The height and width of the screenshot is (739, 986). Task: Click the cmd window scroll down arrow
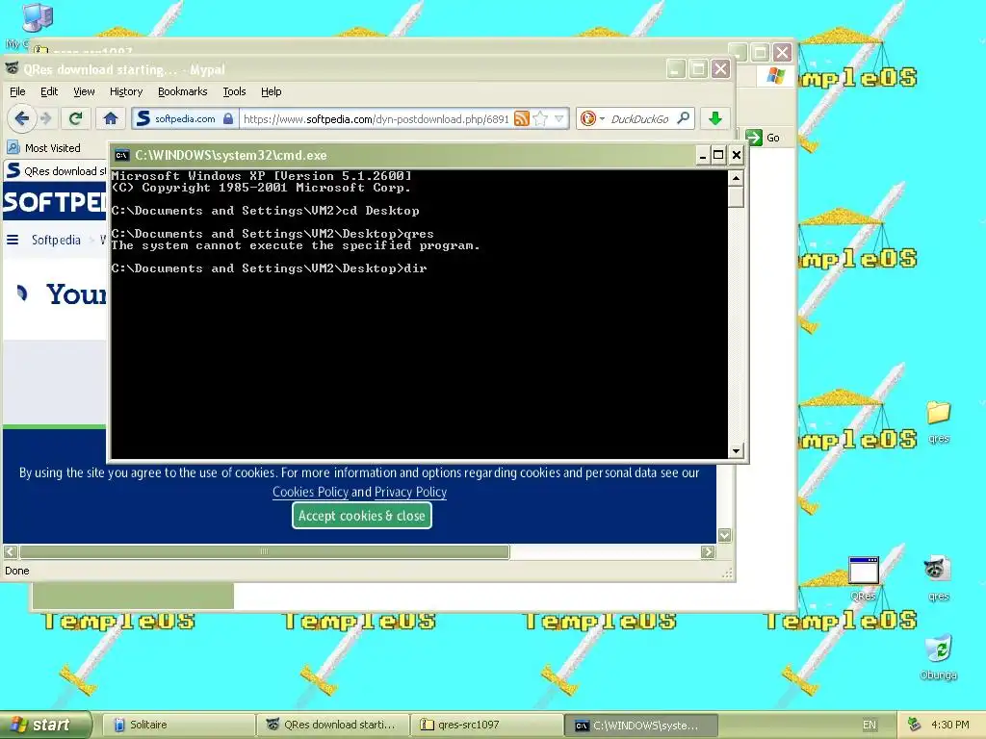(736, 450)
